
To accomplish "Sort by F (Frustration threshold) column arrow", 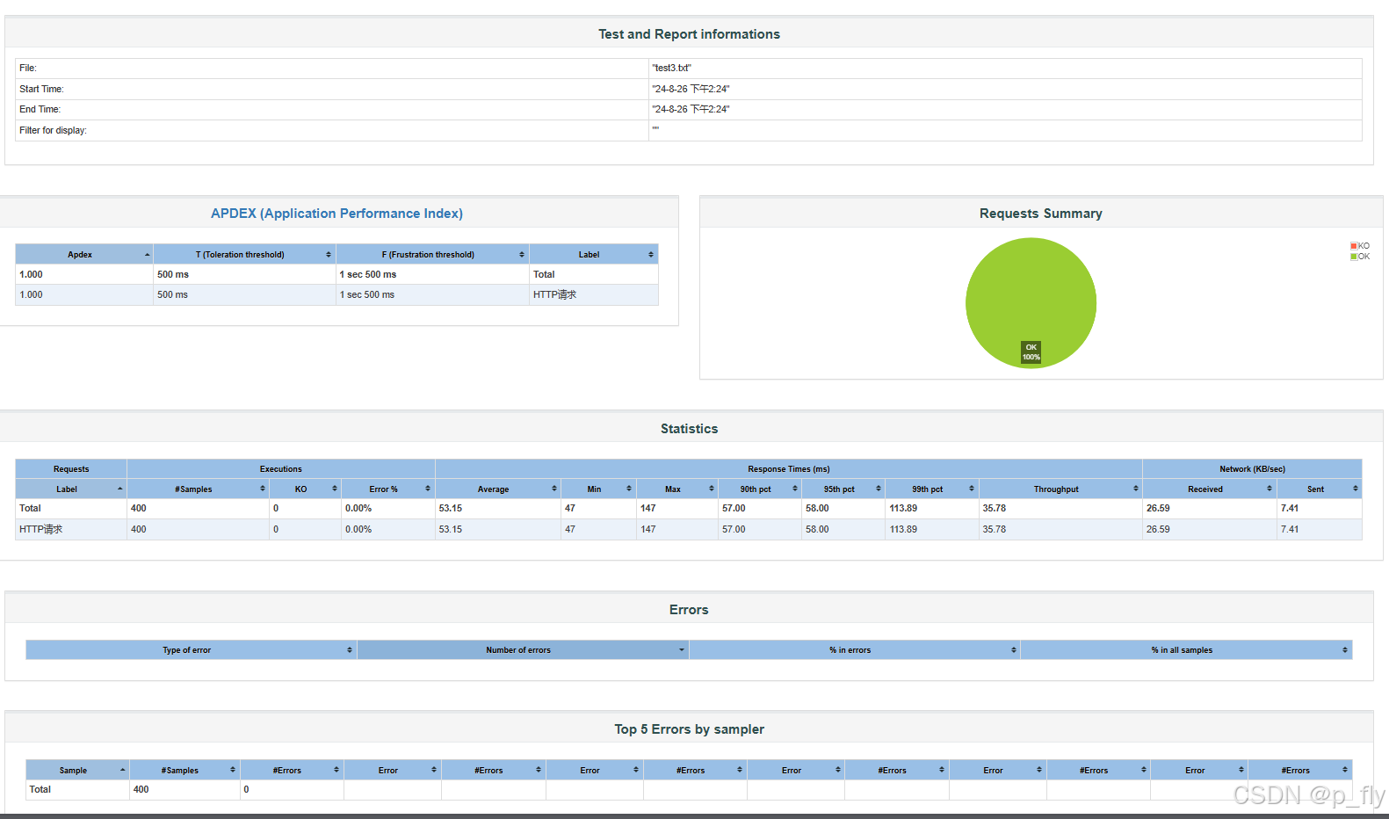I will pyautogui.click(x=522, y=255).
